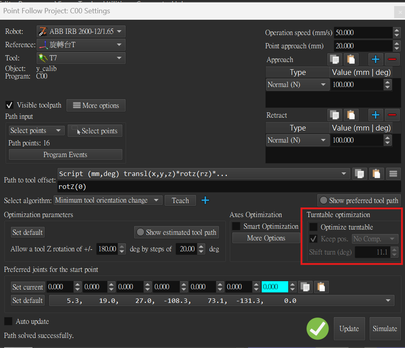Viewport: 405px width, 348px height.
Task: Open path offset menu icon with three lines
Action: click(393, 174)
